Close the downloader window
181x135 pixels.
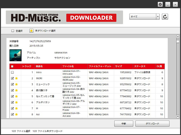point(175,4)
